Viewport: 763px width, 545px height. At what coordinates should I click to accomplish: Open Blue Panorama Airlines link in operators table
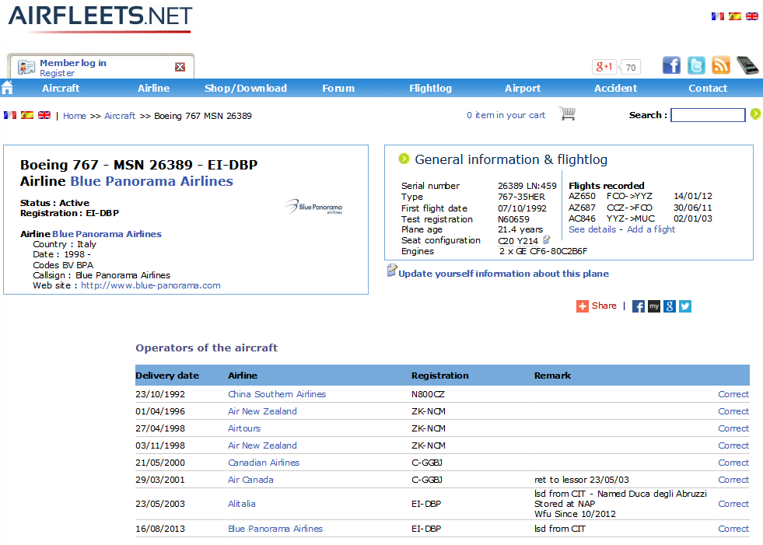(x=275, y=529)
